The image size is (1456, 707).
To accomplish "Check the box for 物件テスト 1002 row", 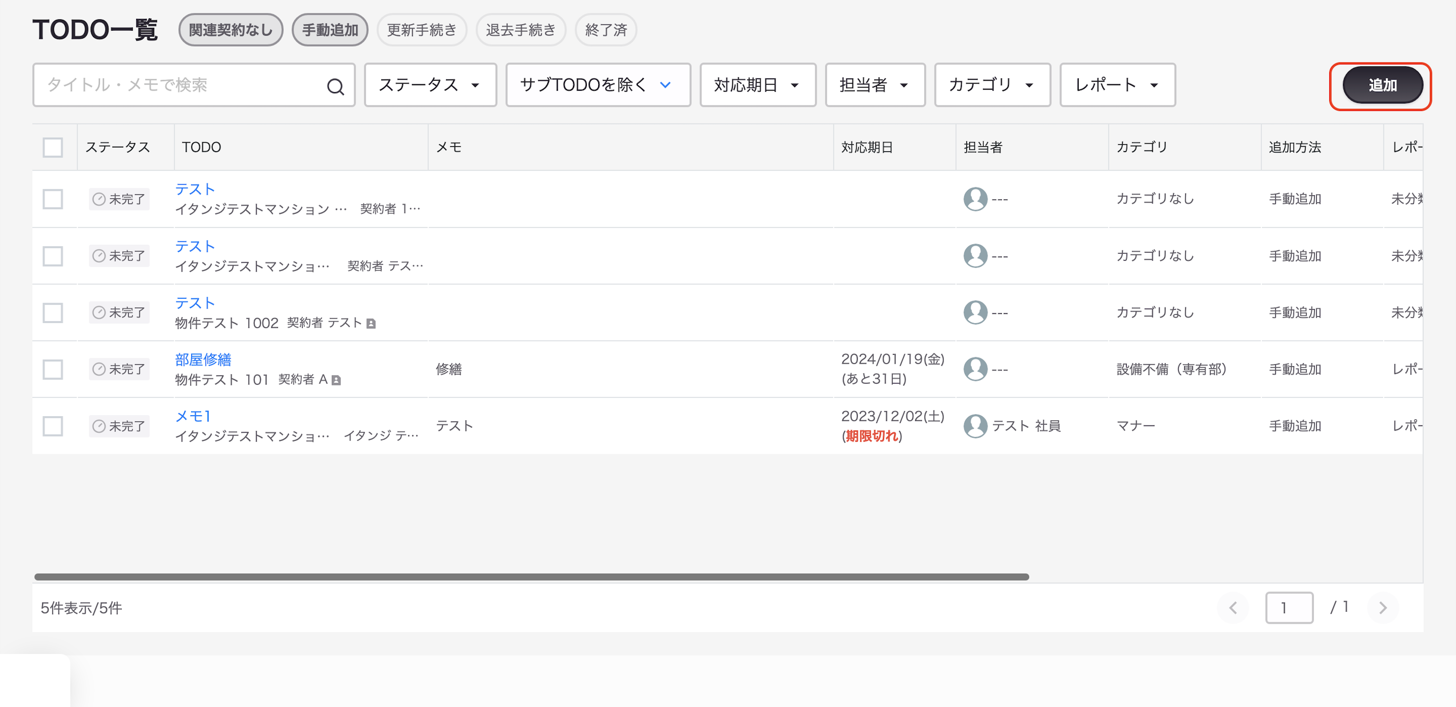I will (x=52, y=312).
